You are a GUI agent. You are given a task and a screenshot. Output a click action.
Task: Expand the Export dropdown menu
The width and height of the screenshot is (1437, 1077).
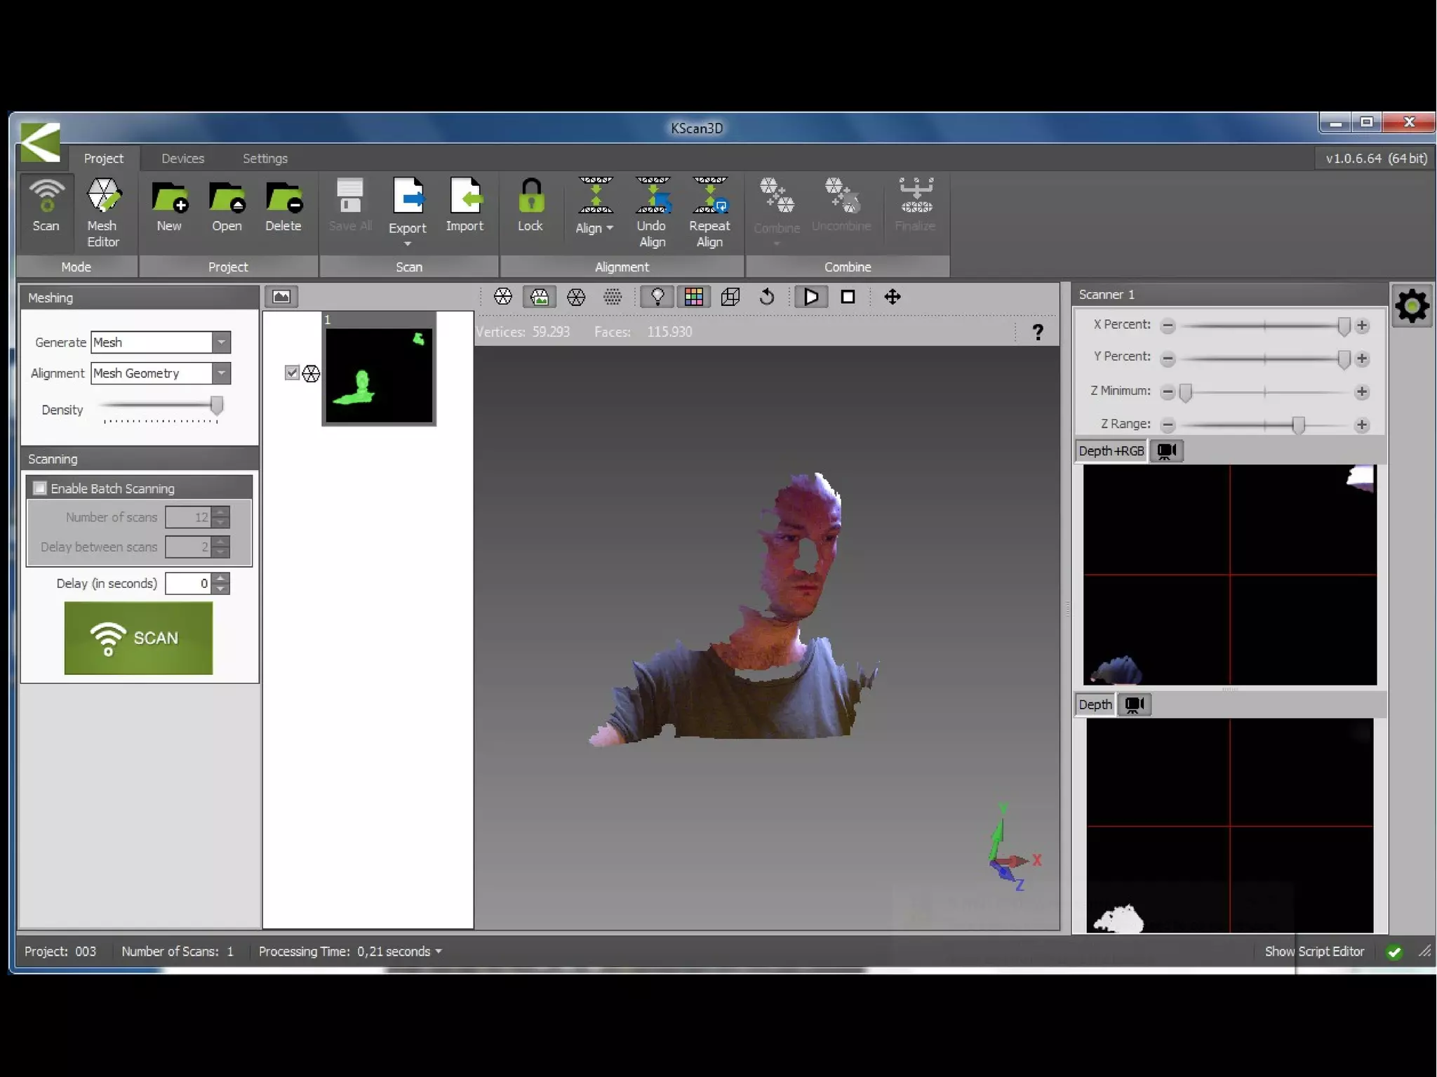408,243
